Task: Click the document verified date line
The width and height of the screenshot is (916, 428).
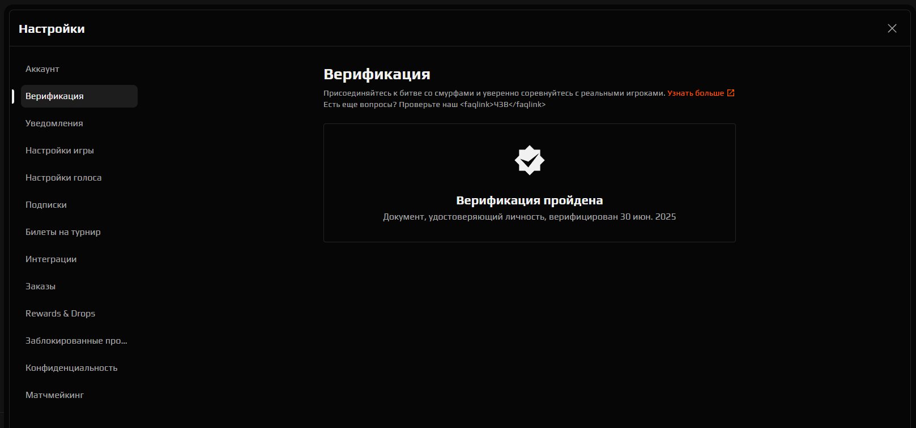Action: (x=529, y=217)
